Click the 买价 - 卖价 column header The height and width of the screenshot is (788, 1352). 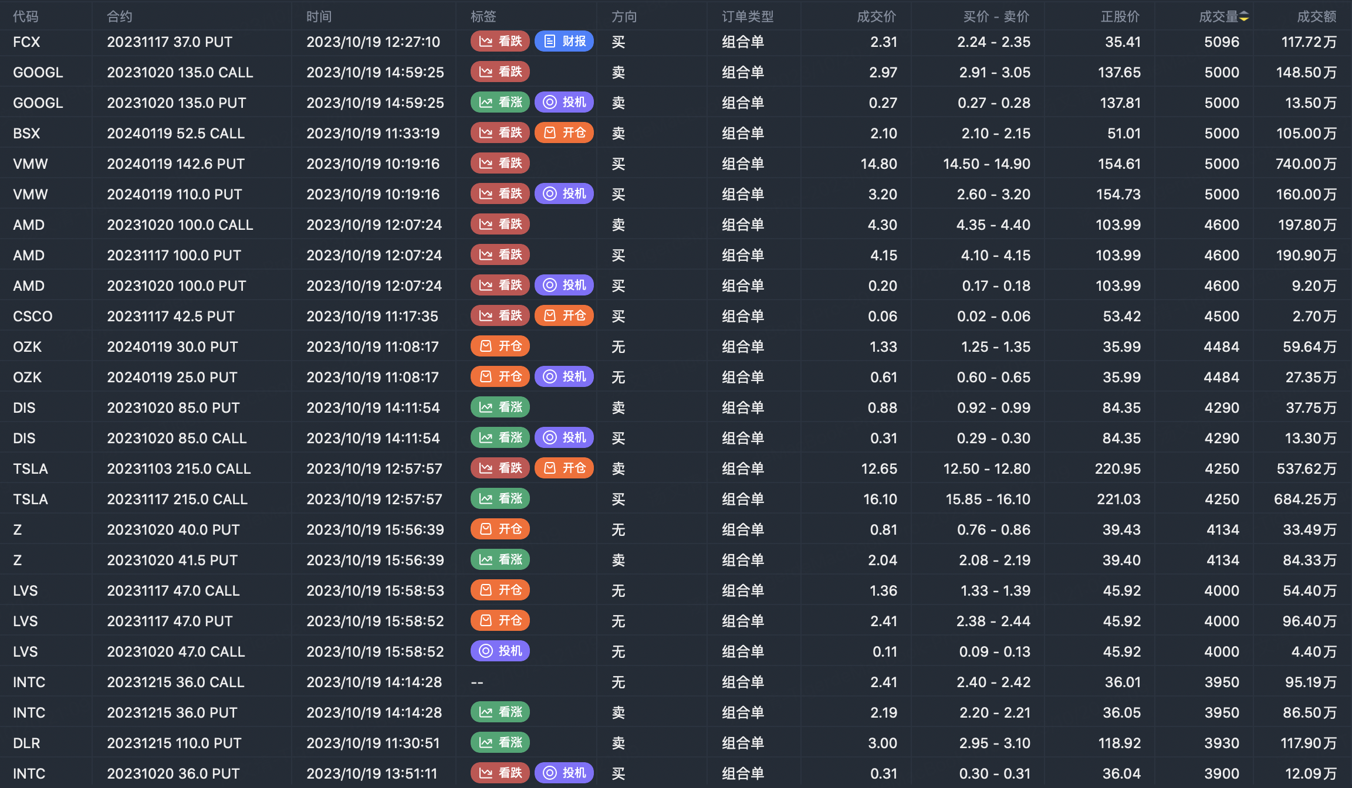click(996, 16)
